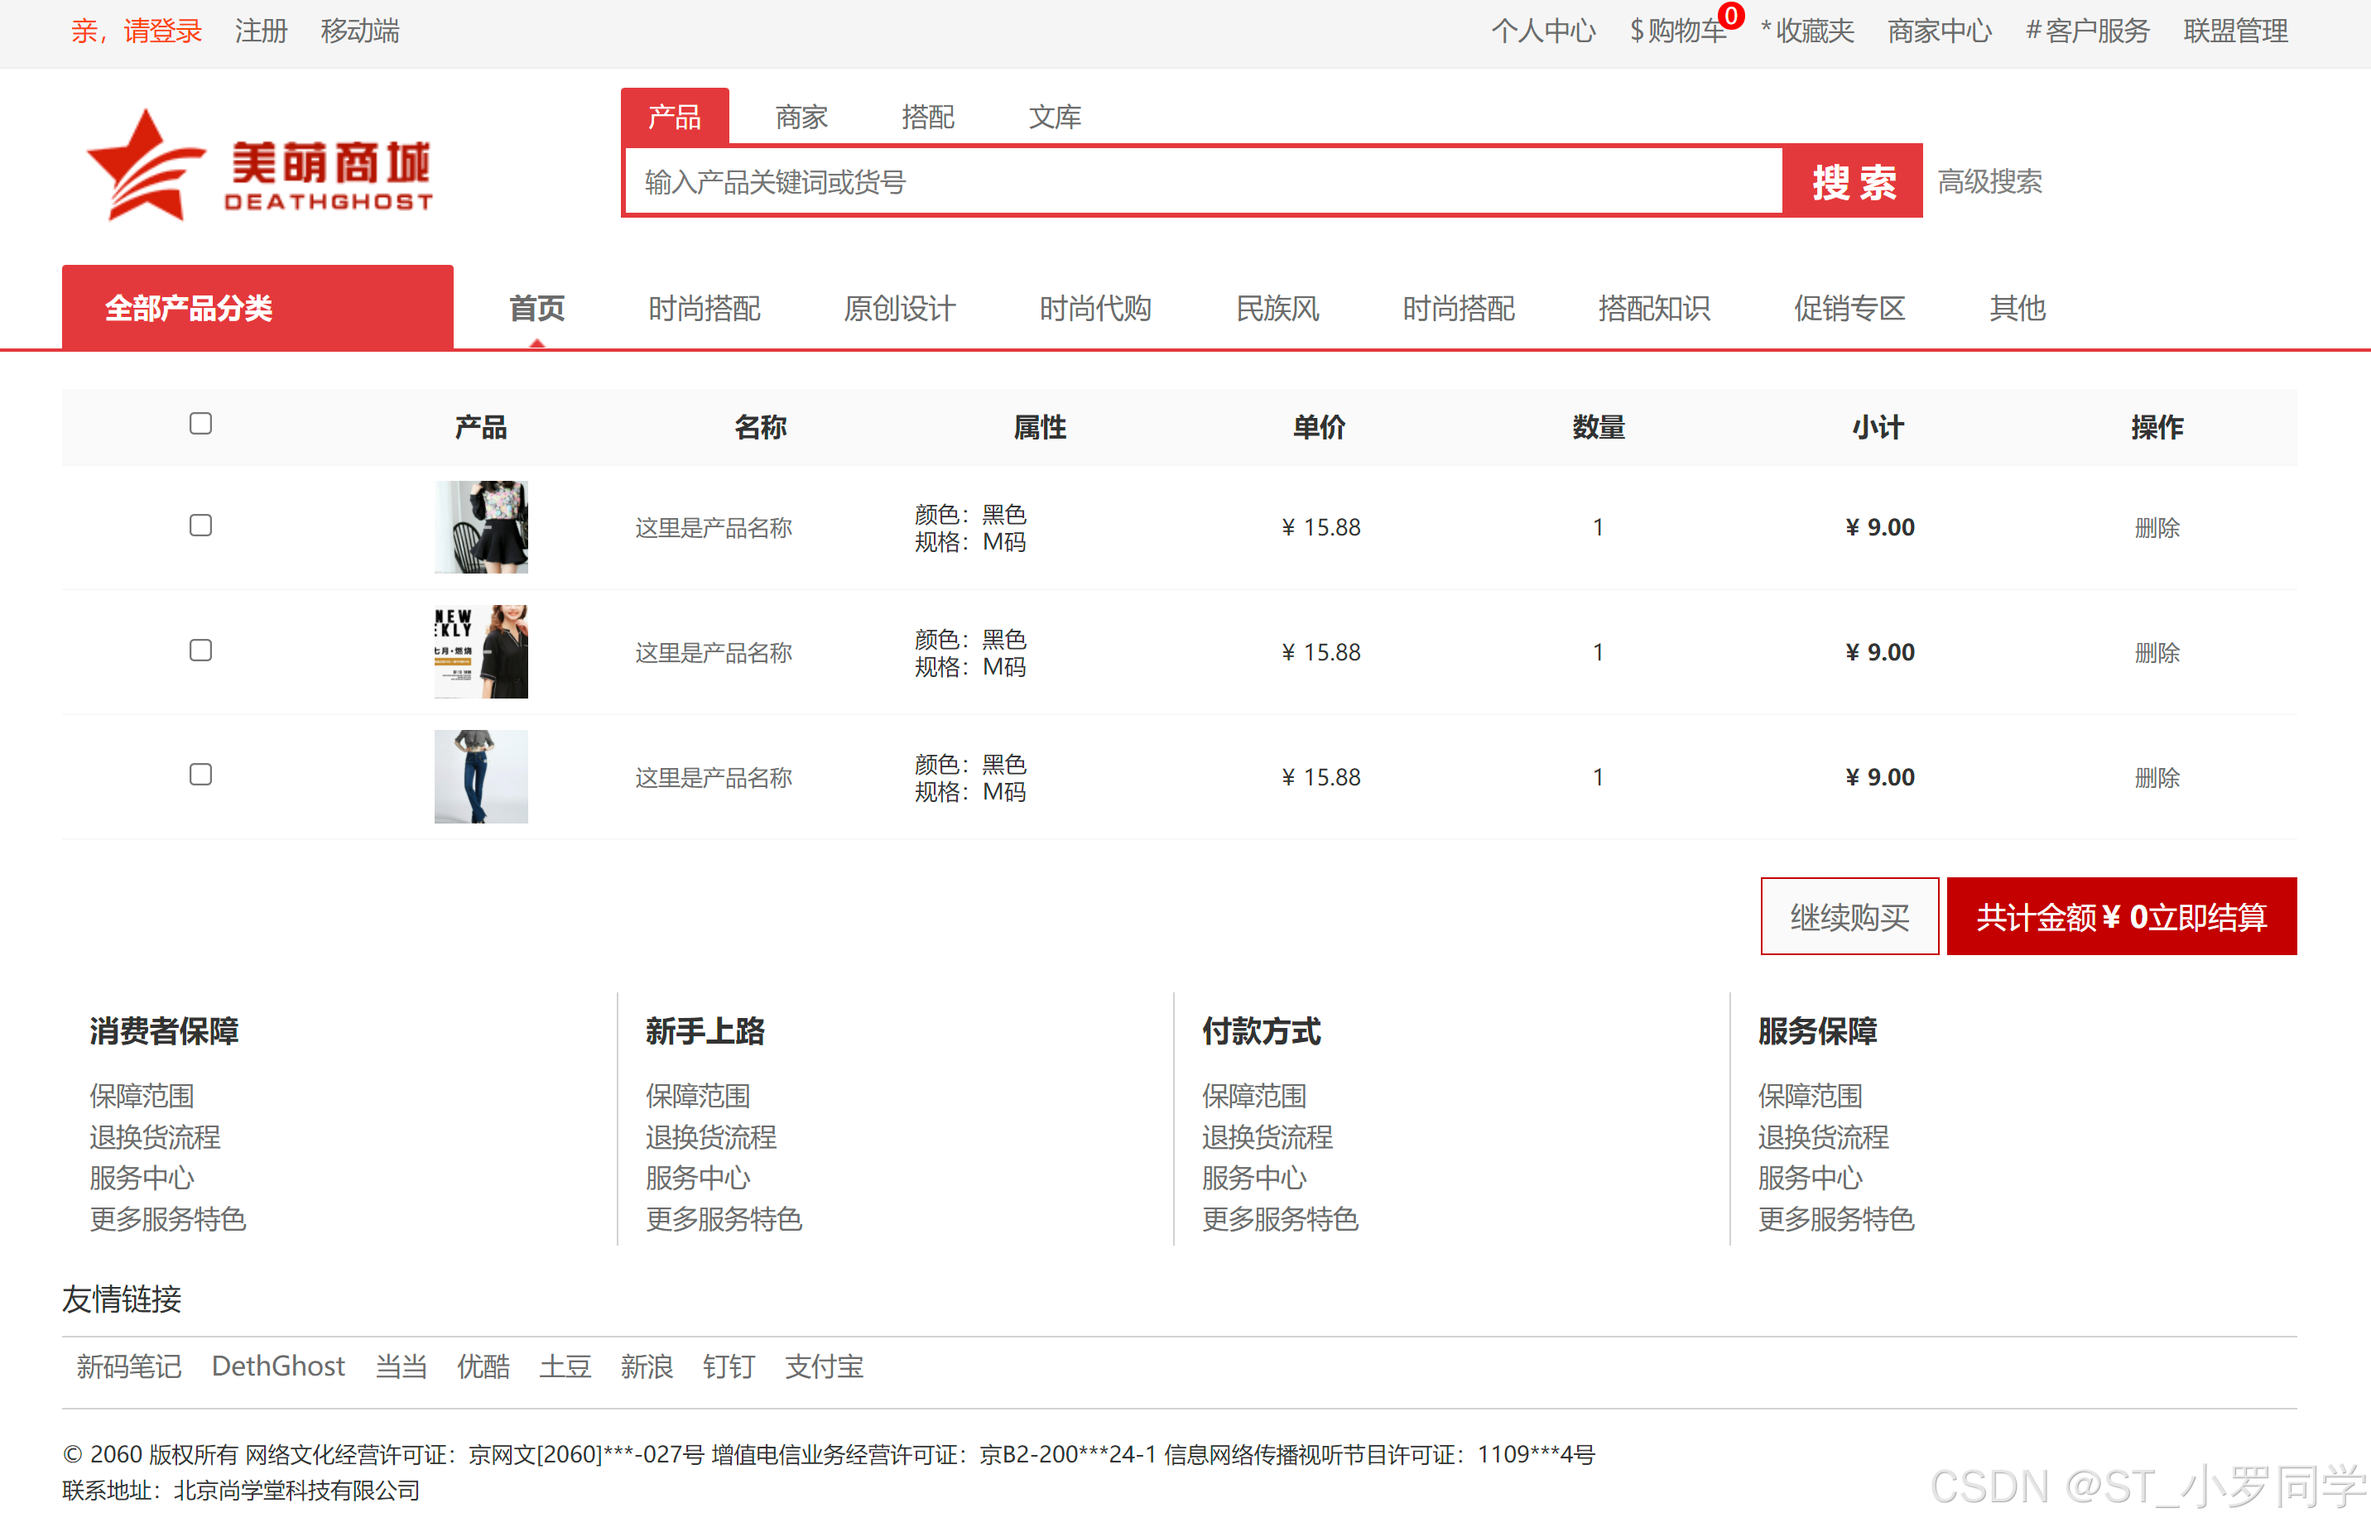Switch to the 商家 search tab
This screenshot has width=2371, height=1527.
tap(801, 117)
